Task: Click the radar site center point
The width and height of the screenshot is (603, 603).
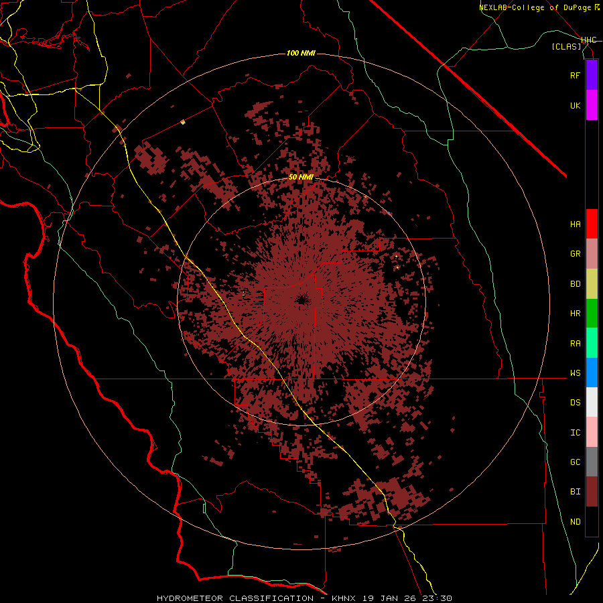Action: pos(302,301)
